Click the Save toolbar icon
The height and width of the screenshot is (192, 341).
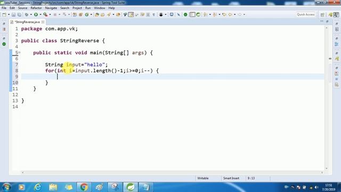13,14
